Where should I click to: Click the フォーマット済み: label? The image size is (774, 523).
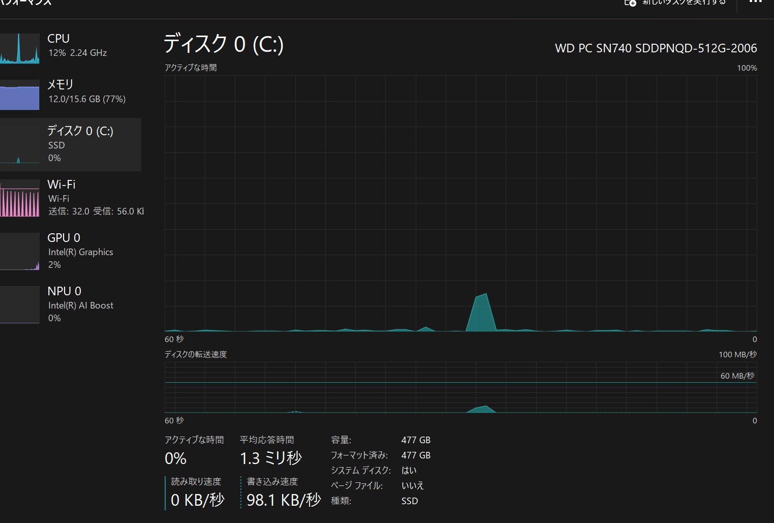(x=359, y=455)
